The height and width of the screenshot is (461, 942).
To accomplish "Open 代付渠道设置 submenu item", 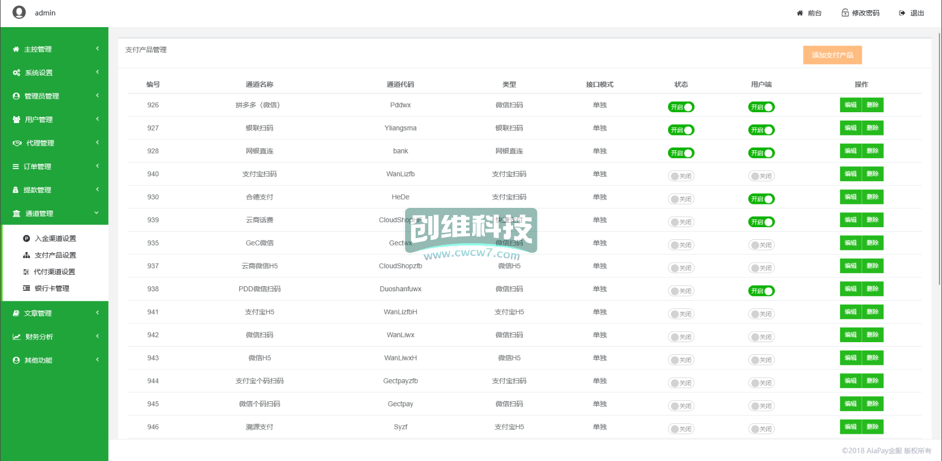I will [x=54, y=271].
